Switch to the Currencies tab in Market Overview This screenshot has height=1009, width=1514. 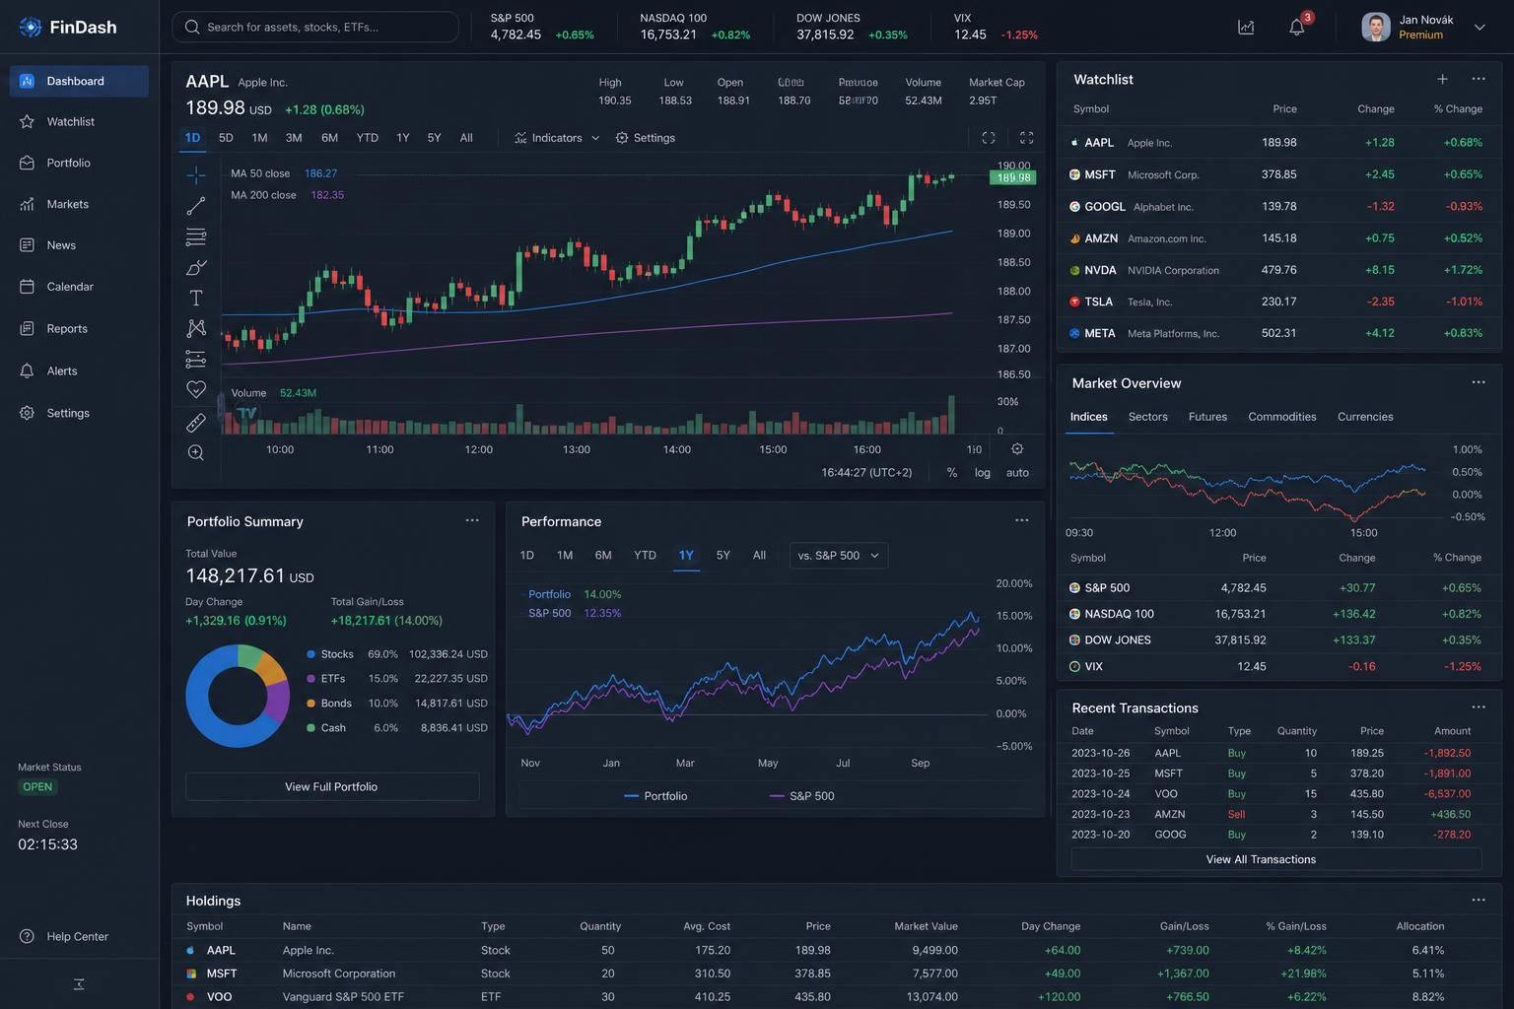pyautogui.click(x=1365, y=417)
